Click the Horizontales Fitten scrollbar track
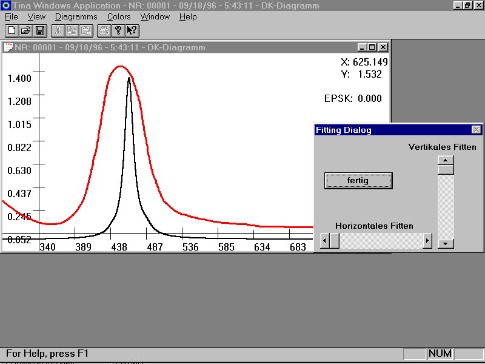This screenshot has height=364, width=485. pyautogui.click(x=382, y=241)
